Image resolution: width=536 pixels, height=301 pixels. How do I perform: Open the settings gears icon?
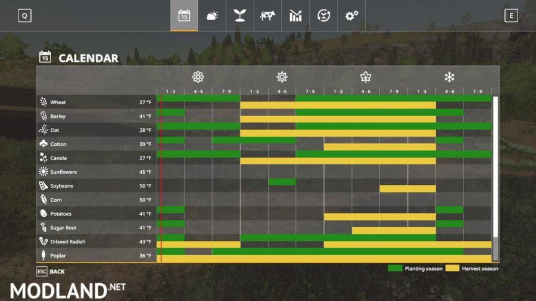[351, 15]
